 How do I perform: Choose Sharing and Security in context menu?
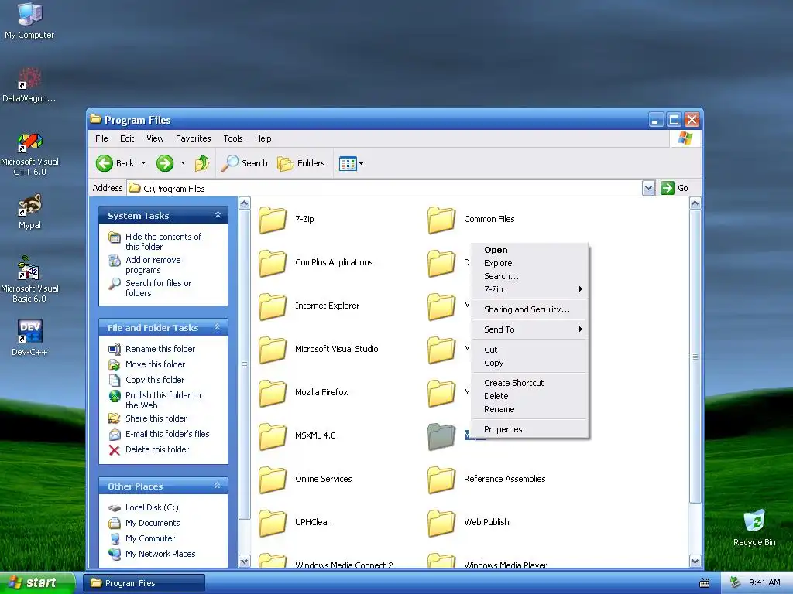pyautogui.click(x=530, y=309)
